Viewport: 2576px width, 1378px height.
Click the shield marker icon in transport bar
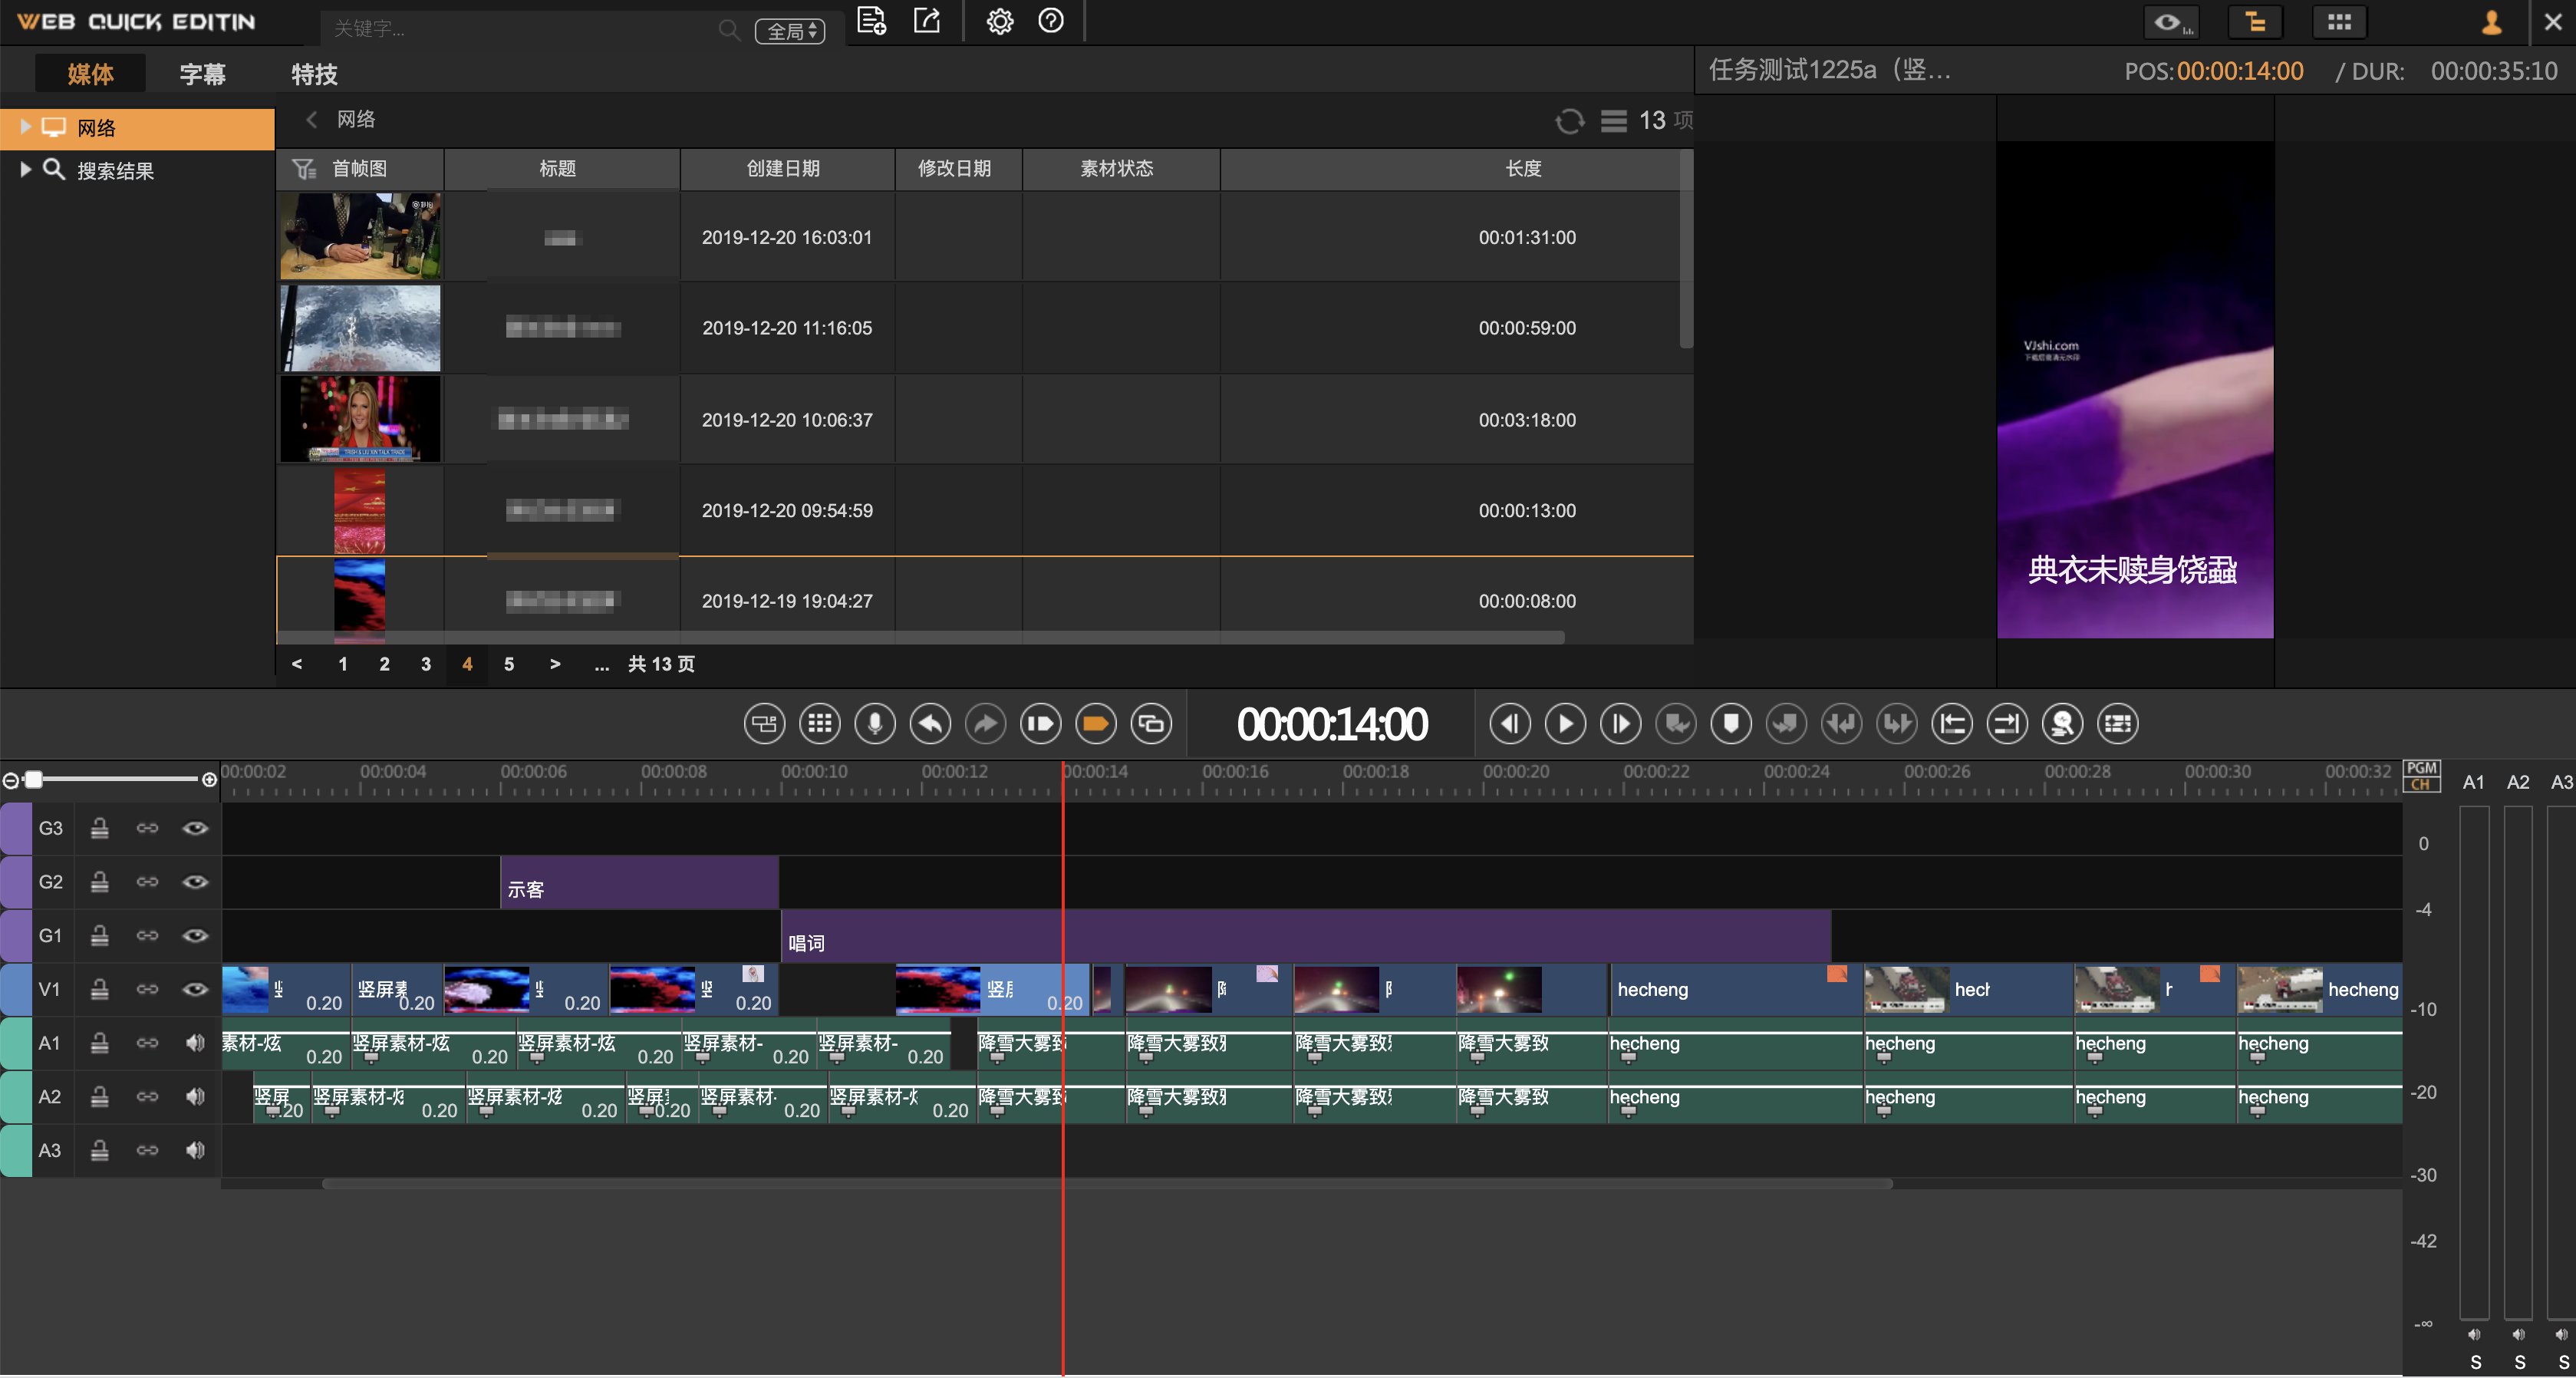pyautogui.click(x=1731, y=724)
